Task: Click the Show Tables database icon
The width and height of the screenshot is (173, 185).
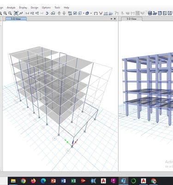Action: (x=150, y=13)
